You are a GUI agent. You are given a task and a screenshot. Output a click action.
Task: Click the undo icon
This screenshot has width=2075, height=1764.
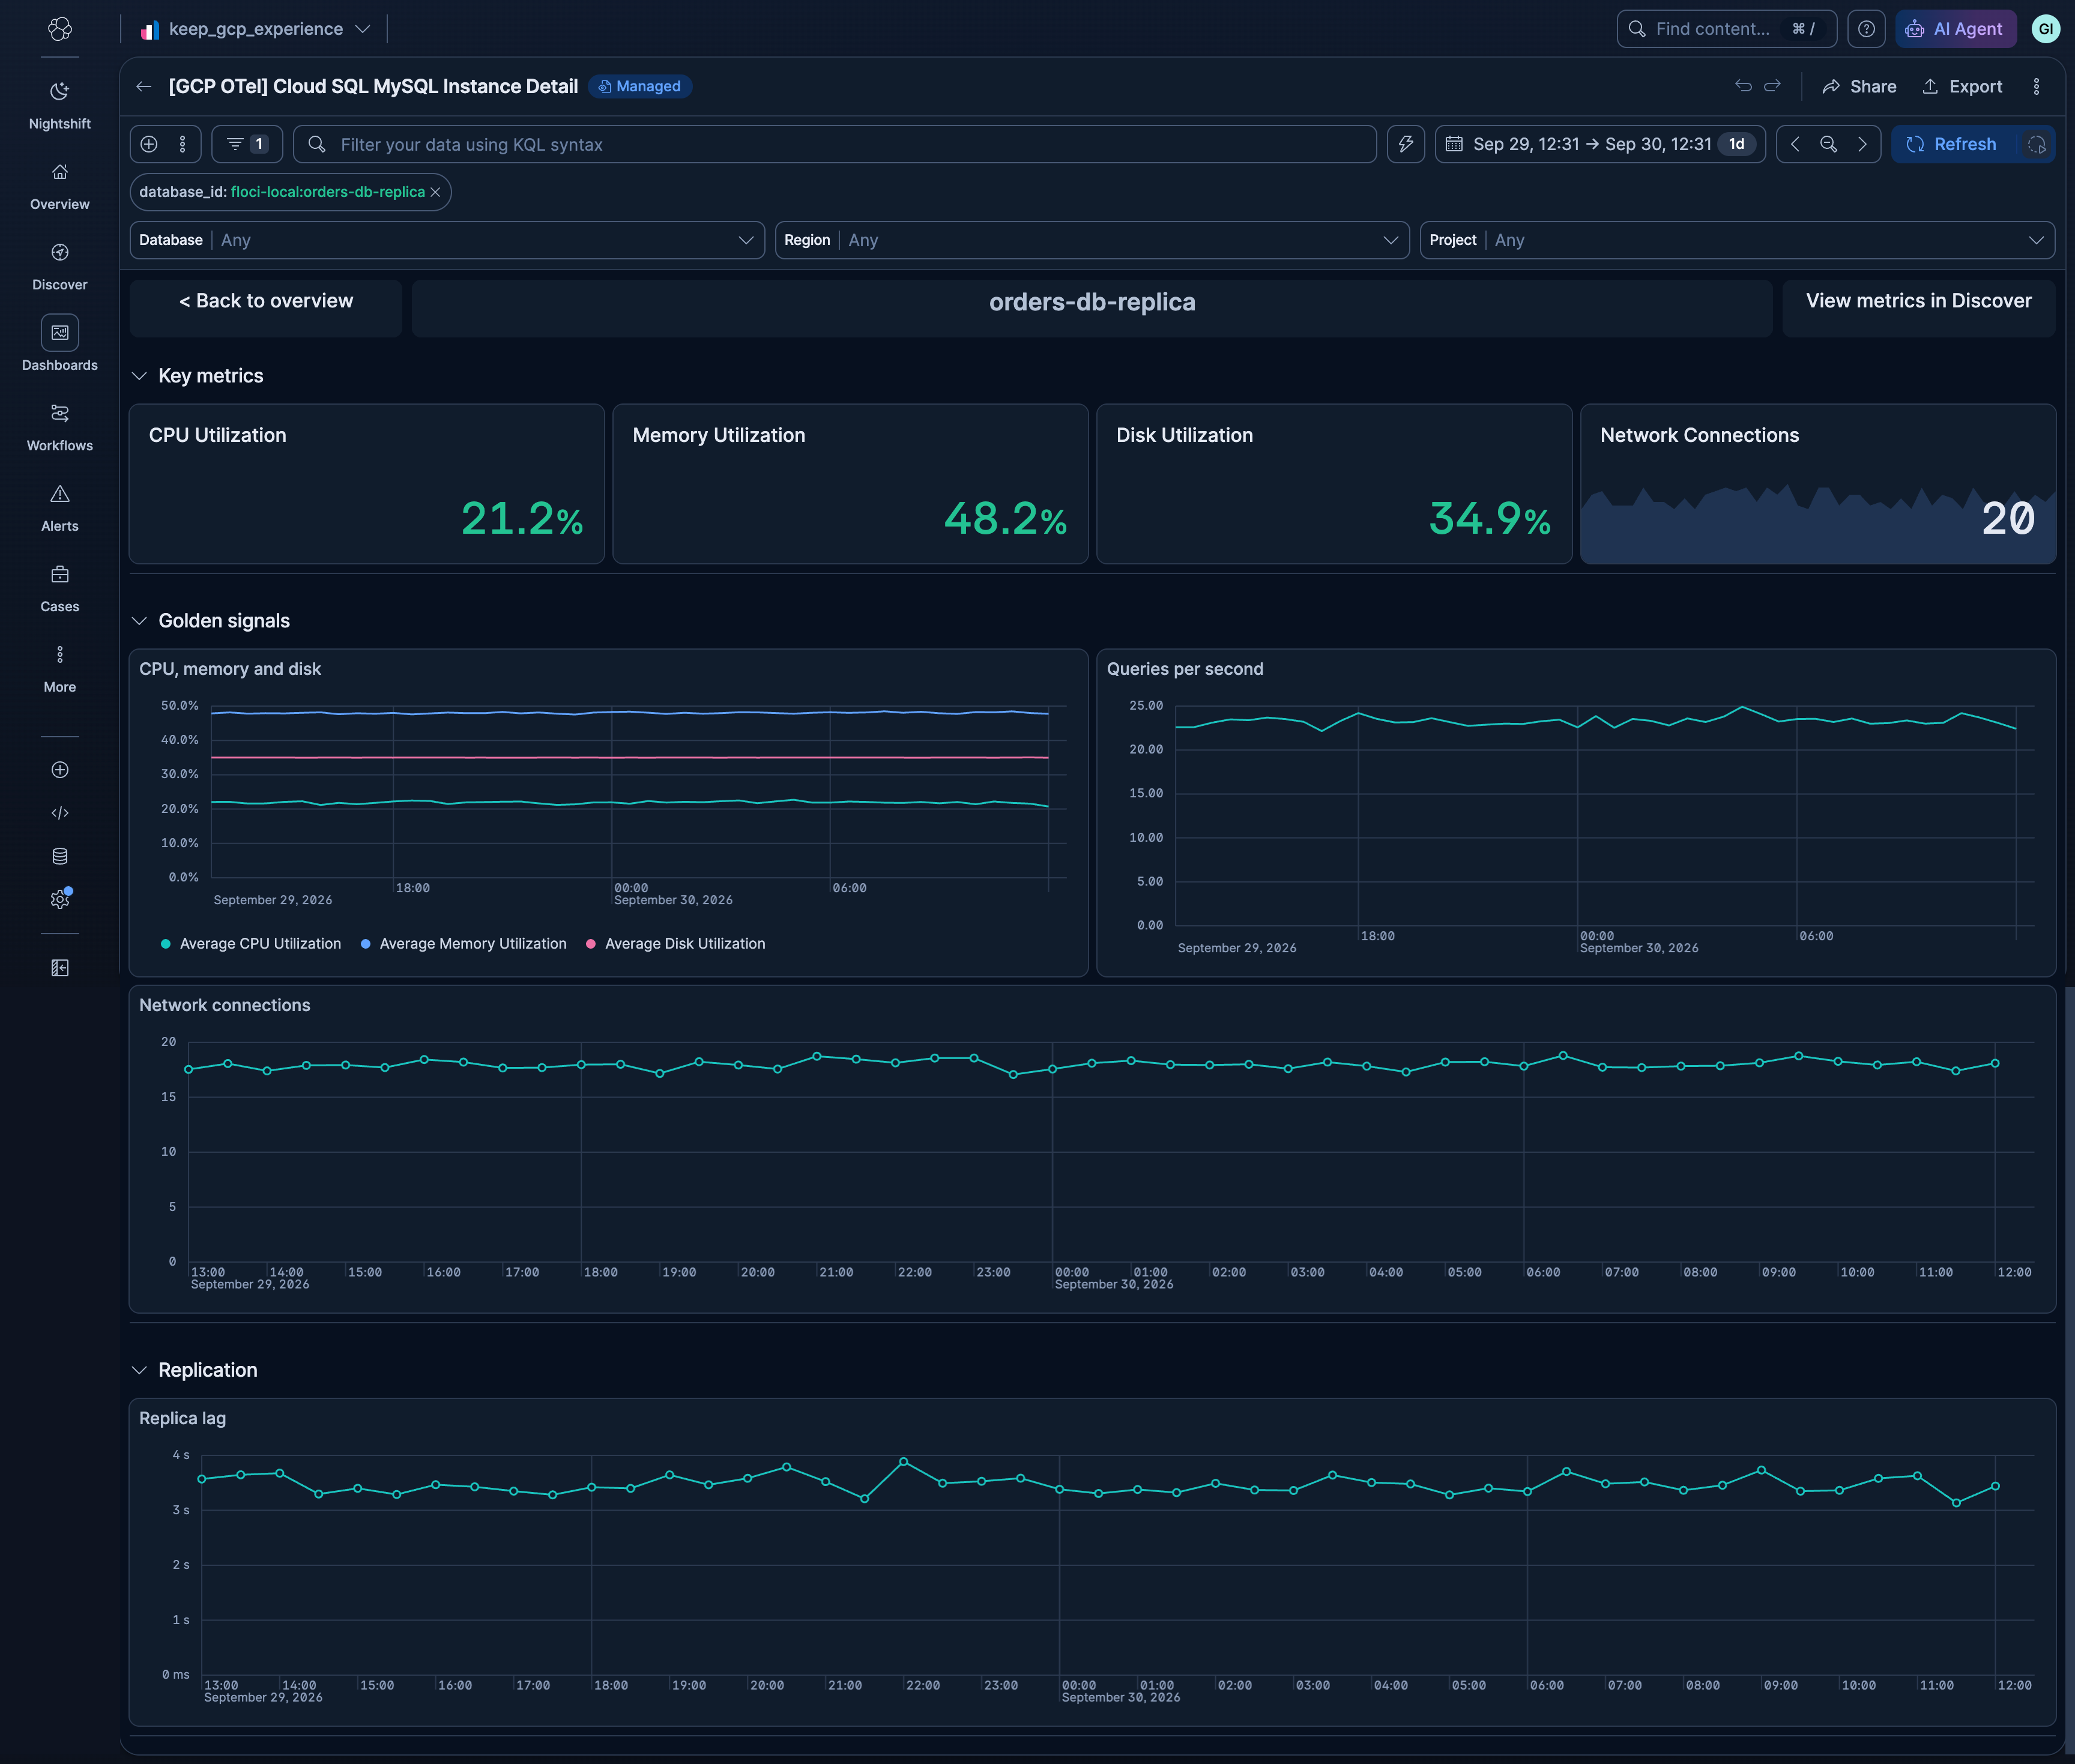1743,86
